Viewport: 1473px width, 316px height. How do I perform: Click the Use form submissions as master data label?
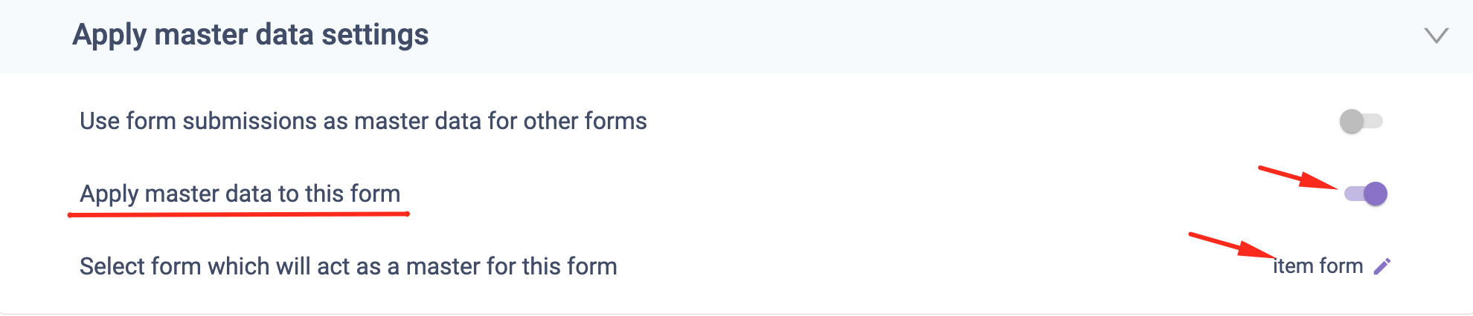point(363,121)
